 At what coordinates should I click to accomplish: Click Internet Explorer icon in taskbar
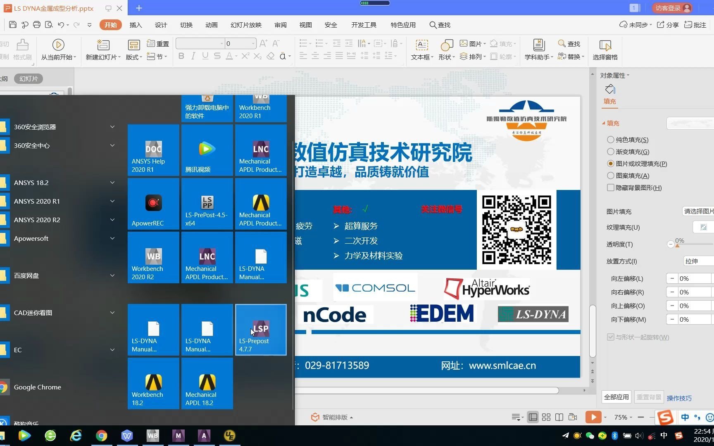click(x=76, y=436)
